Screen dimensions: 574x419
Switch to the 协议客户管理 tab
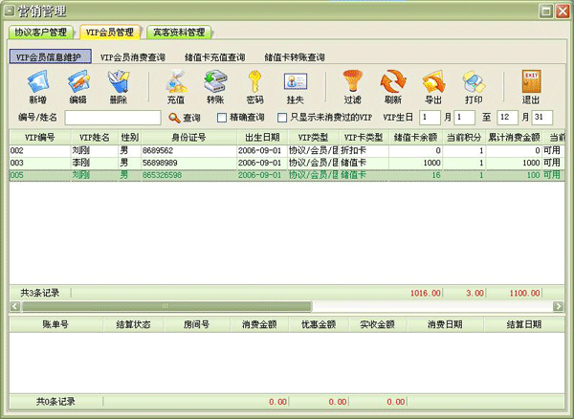[41, 33]
